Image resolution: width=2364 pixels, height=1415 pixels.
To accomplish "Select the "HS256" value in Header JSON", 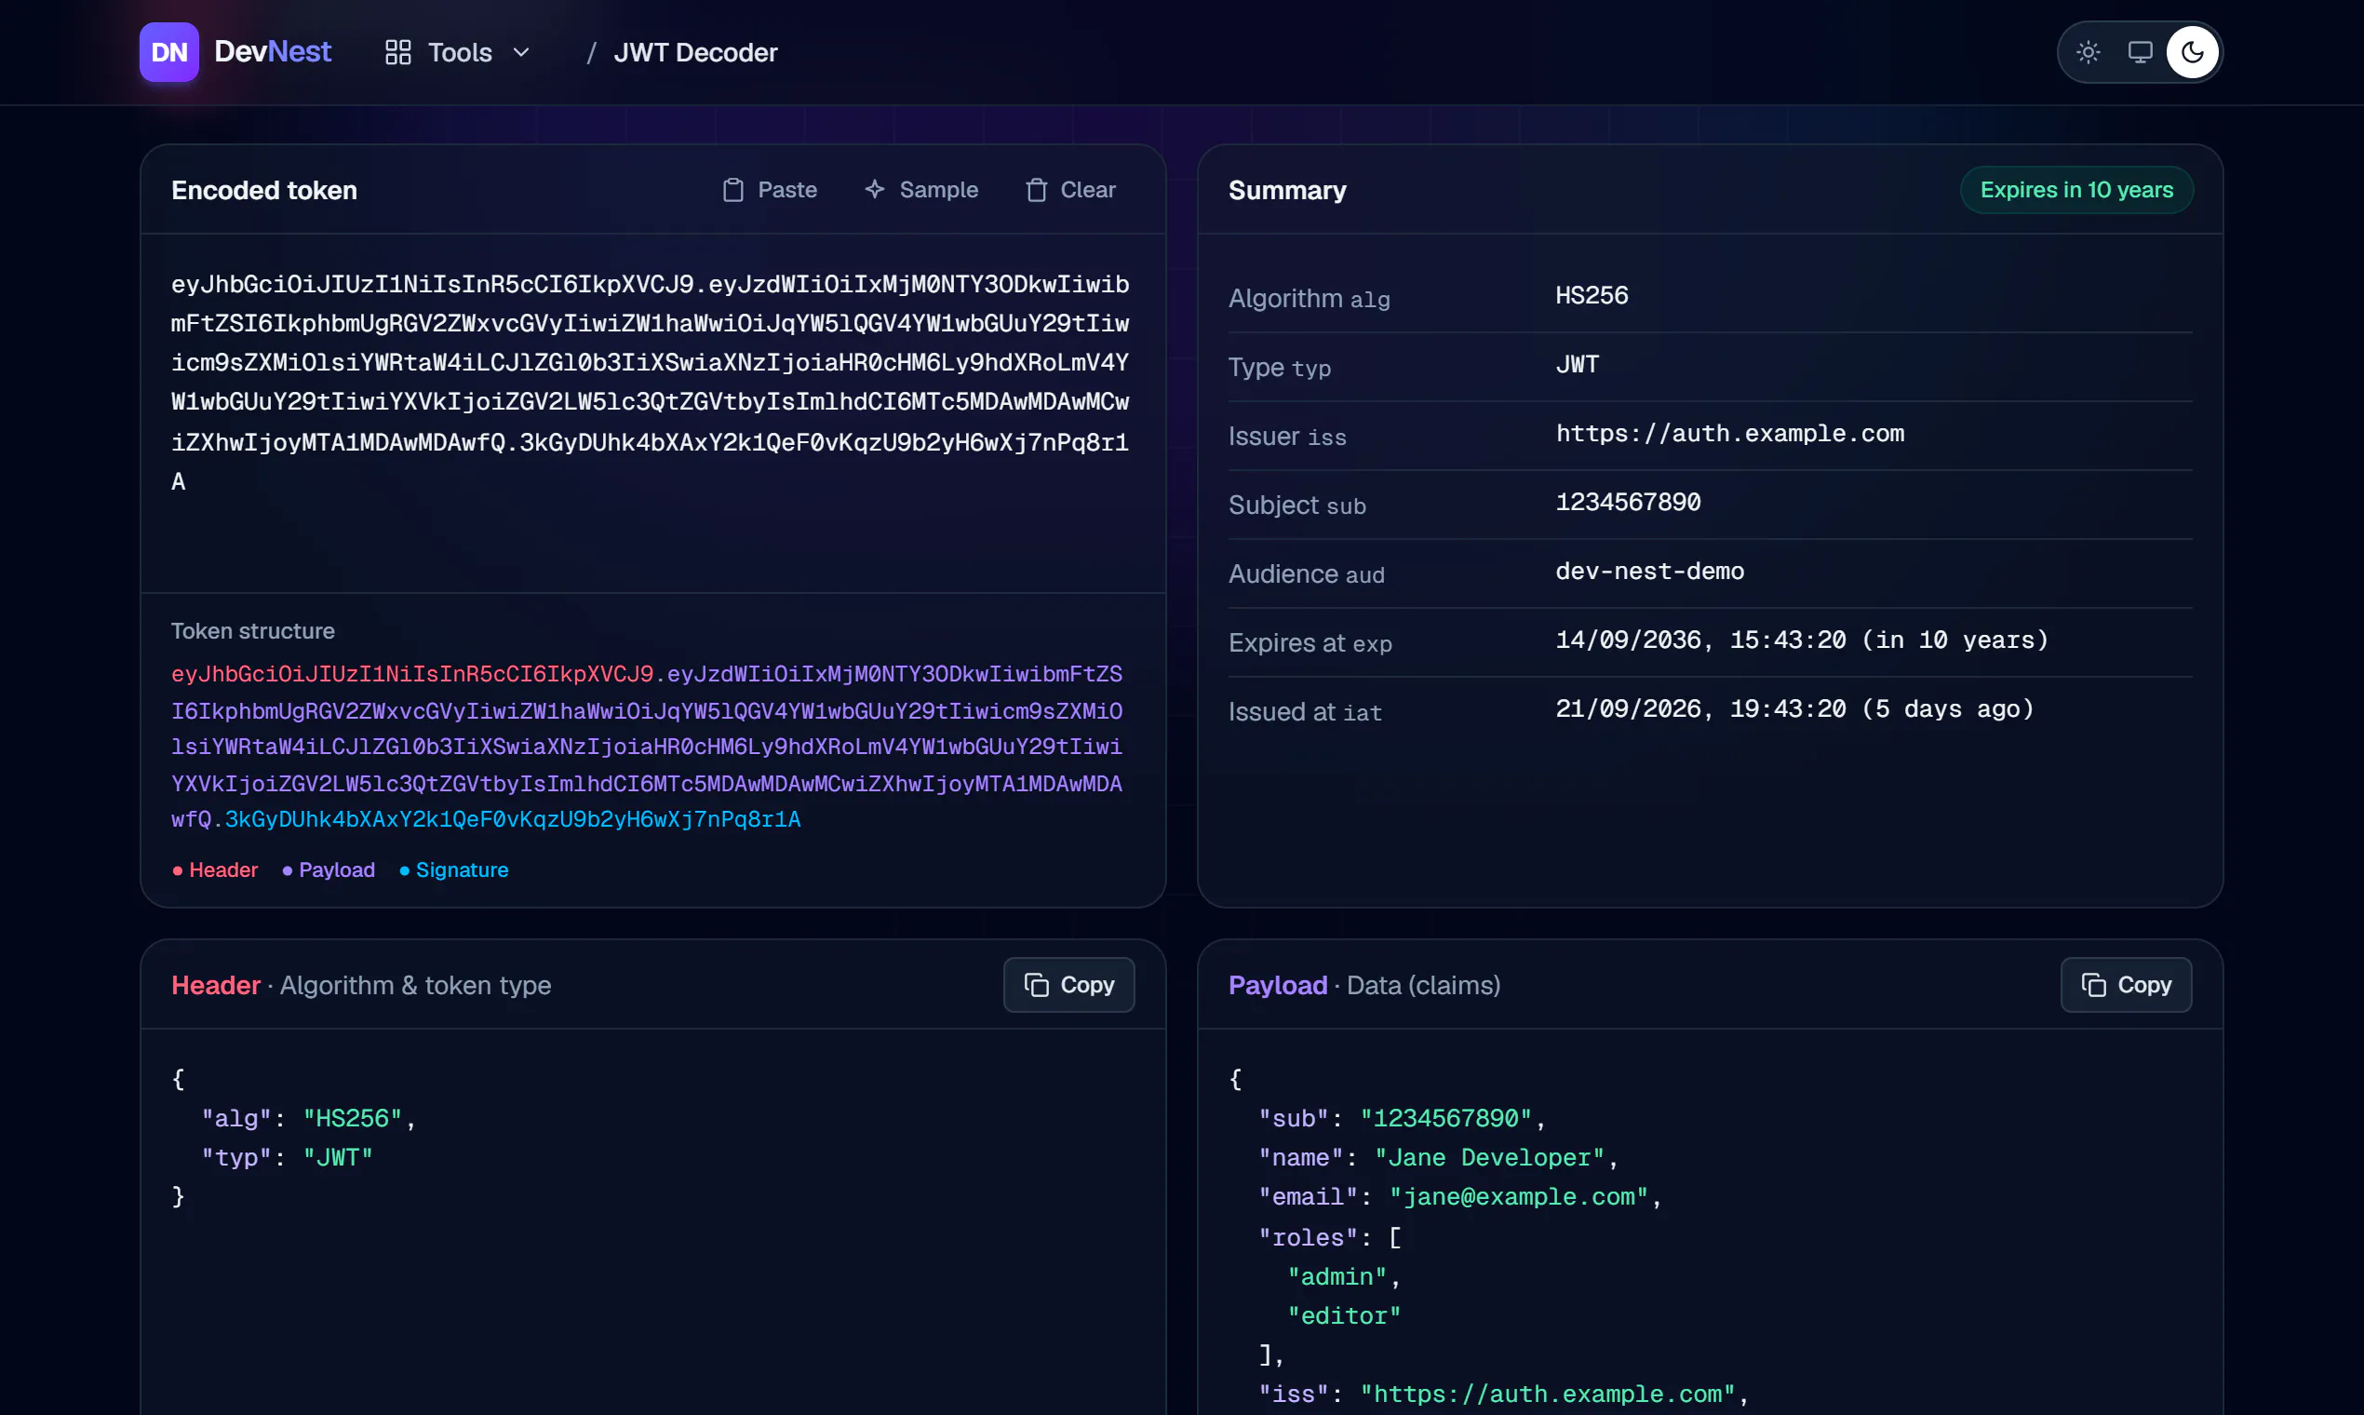I will [x=353, y=1118].
